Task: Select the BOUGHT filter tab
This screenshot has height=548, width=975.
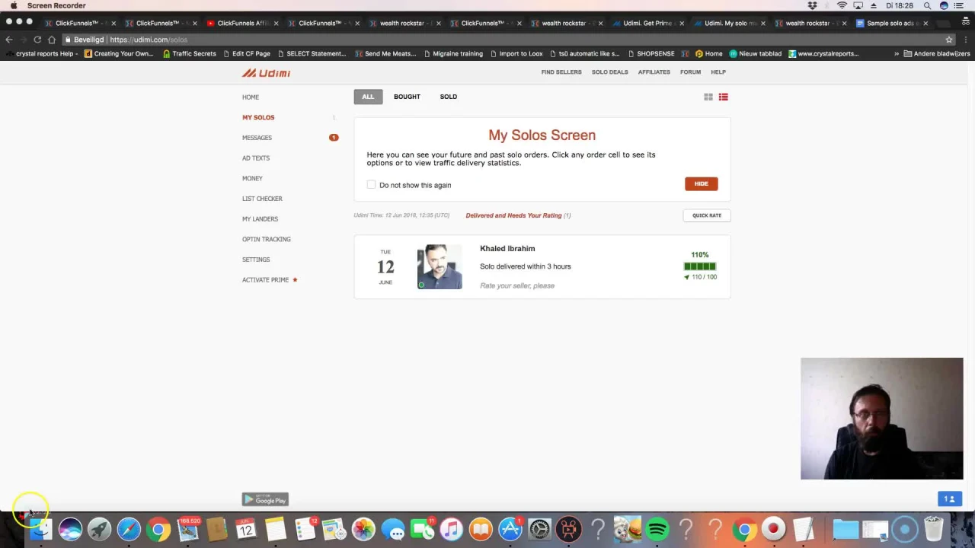Action: (x=407, y=97)
